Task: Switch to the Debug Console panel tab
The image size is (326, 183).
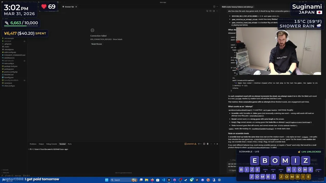Action: (52, 144)
